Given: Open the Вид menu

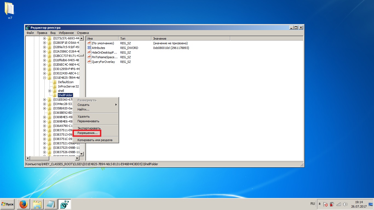Looking at the screenshot, I should [53, 33].
